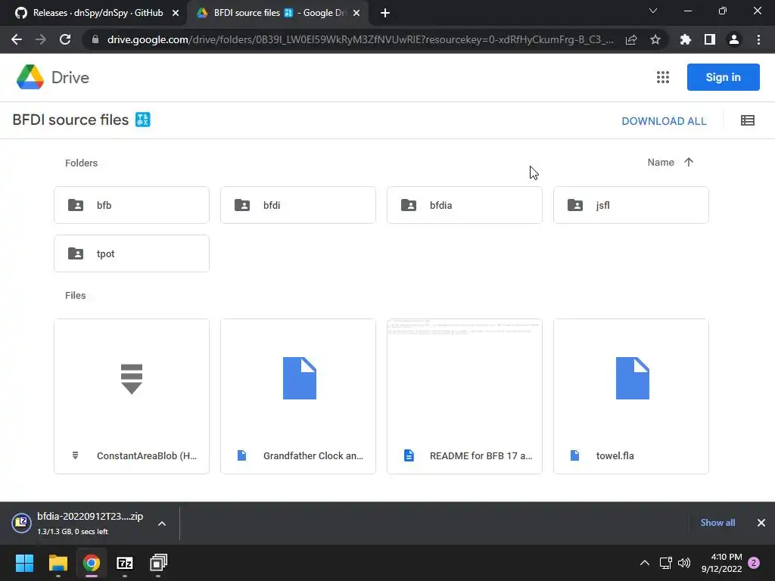Open the Google Drive logo home link
Image resolution: width=775 pixels, height=581 pixels.
click(x=53, y=78)
